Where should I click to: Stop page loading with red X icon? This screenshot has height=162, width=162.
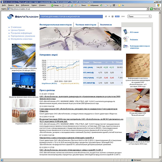pyautogui.click(x=68, y=5)
